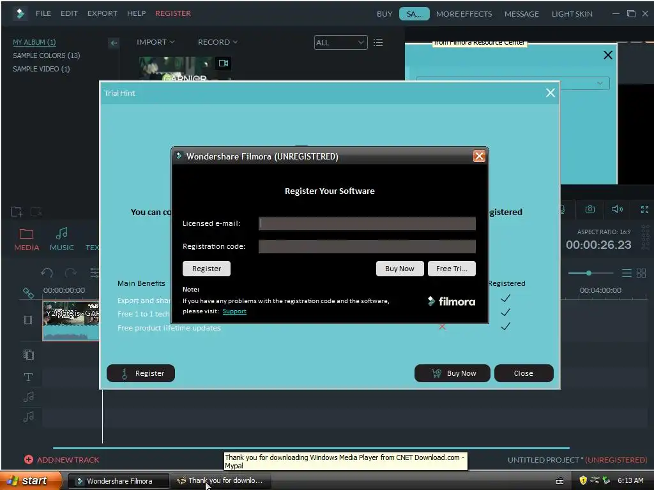
Task: Click the text track T icon
Action: coord(28,377)
